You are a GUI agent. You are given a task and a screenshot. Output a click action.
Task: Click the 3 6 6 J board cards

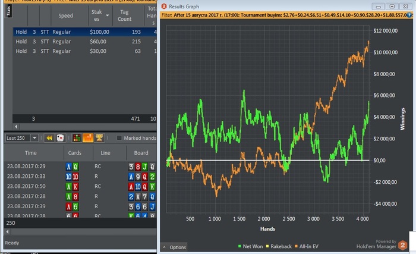141,206
